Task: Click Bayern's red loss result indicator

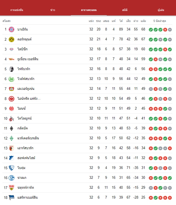Action: (x=165, y=30)
